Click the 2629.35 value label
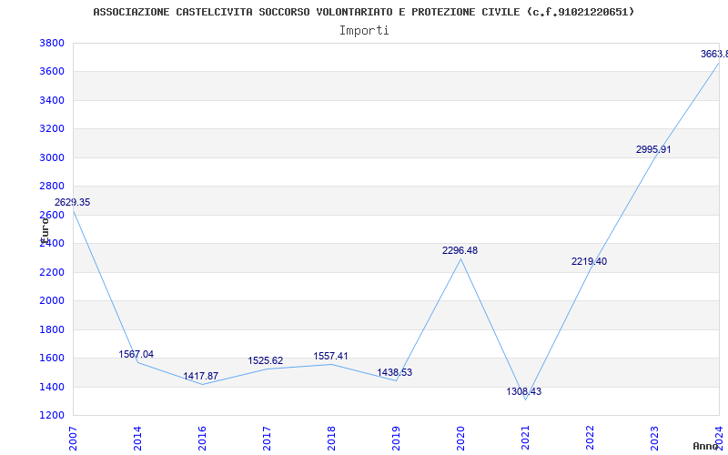 point(72,202)
